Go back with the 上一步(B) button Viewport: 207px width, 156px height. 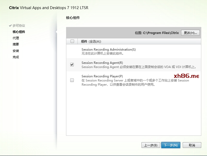pyautogui.click(x=151, y=145)
